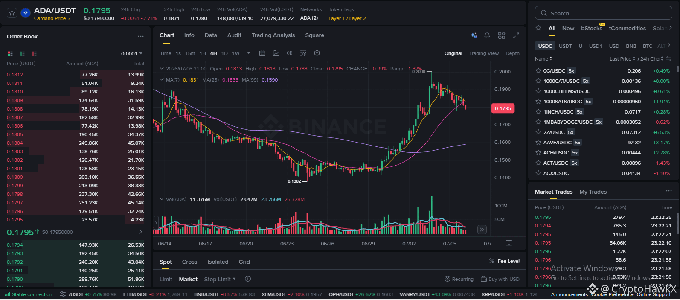Collapse the MA indicator line chevron
The height and width of the screenshot is (300, 680).
[x=162, y=79]
